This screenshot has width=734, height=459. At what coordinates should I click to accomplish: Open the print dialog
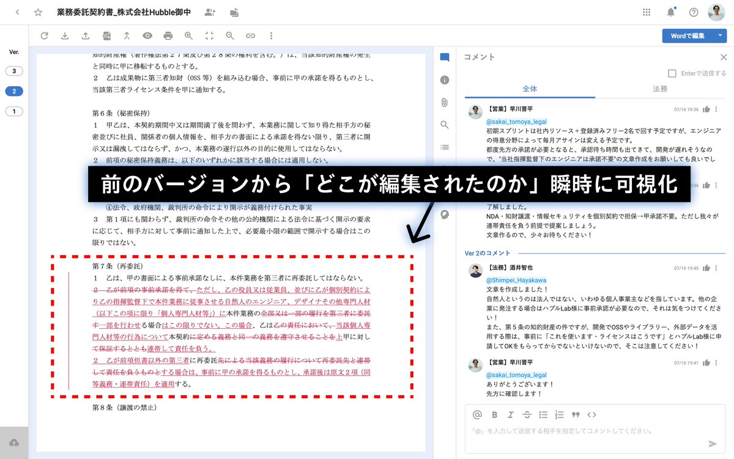tap(168, 35)
